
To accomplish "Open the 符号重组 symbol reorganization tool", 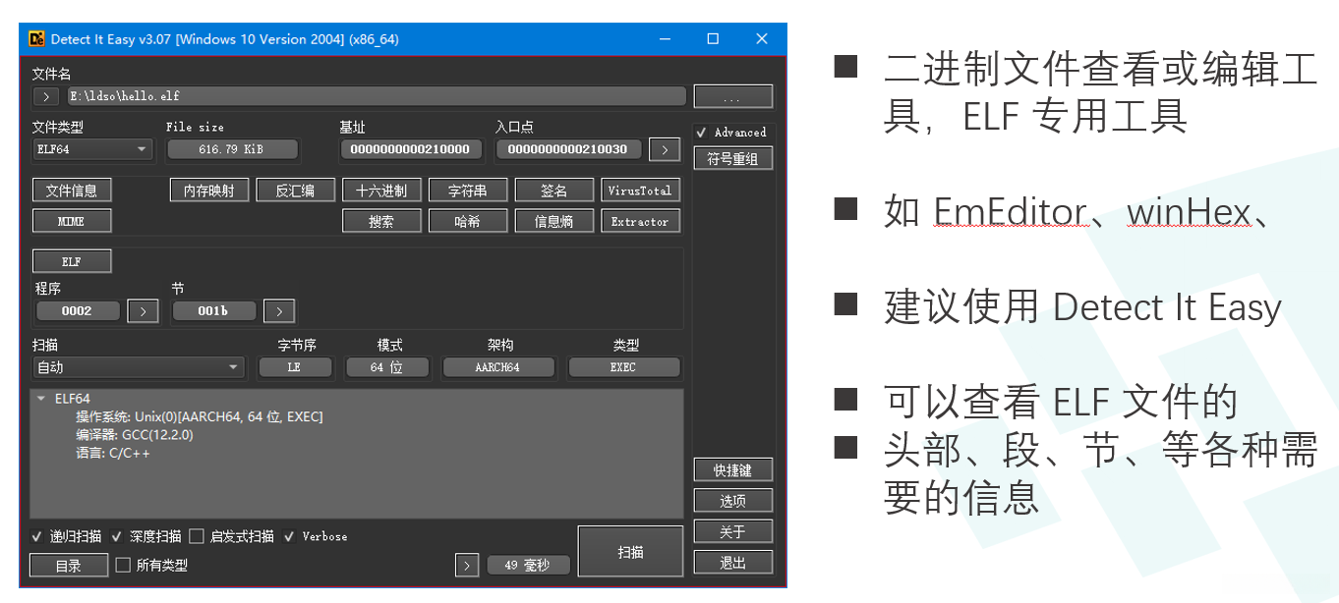I will tap(732, 158).
